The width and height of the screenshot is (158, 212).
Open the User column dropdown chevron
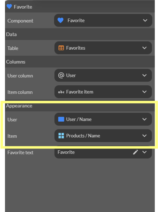144,75
